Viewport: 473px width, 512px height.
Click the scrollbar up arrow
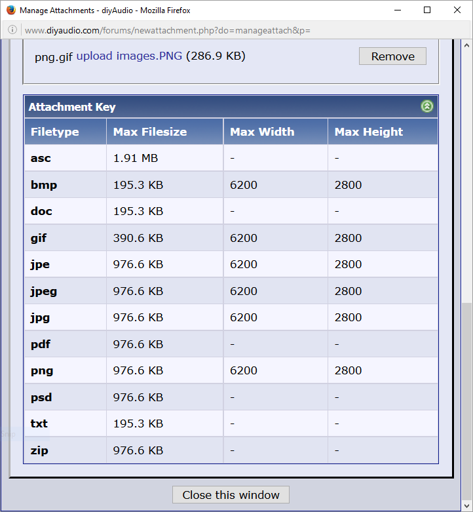[467, 45]
